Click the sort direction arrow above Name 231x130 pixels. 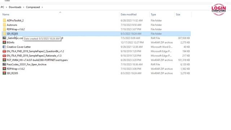pos(60,12)
